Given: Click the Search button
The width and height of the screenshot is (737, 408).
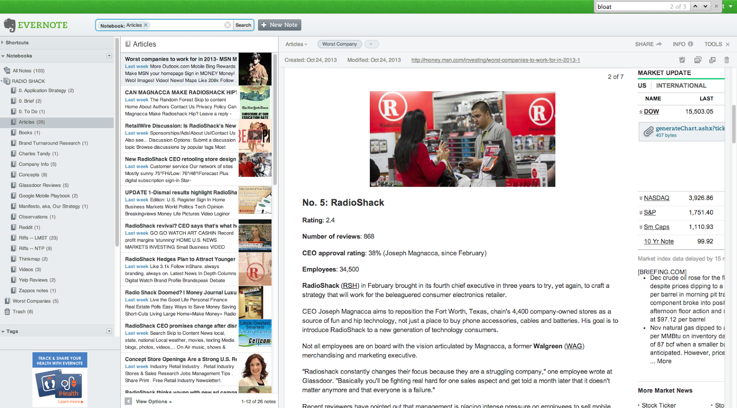Looking at the screenshot, I should [x=243, y=25].
